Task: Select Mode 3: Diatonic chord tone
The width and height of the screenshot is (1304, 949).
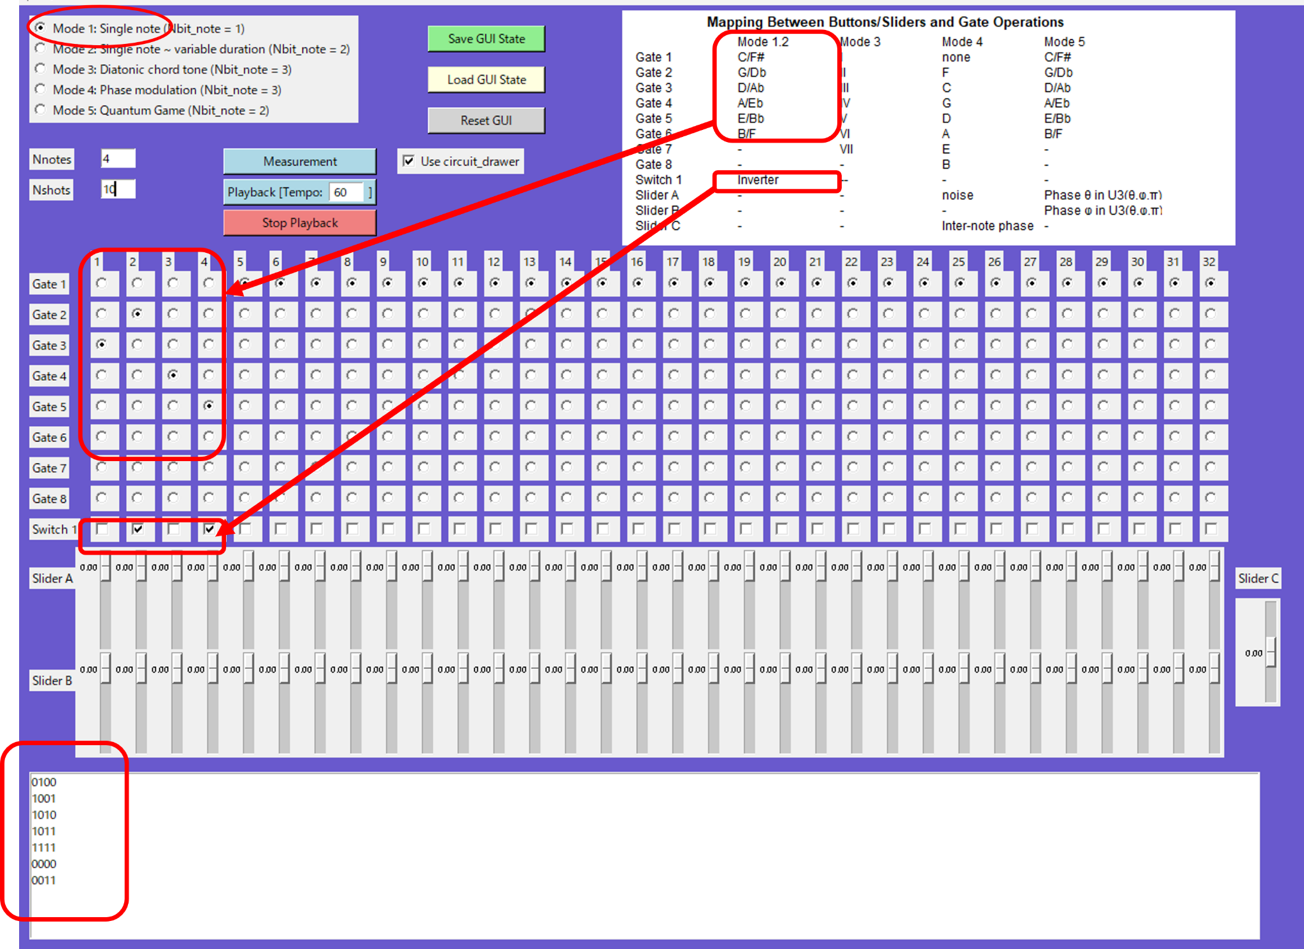Action: pyautogui.click(x=41, y=69)
